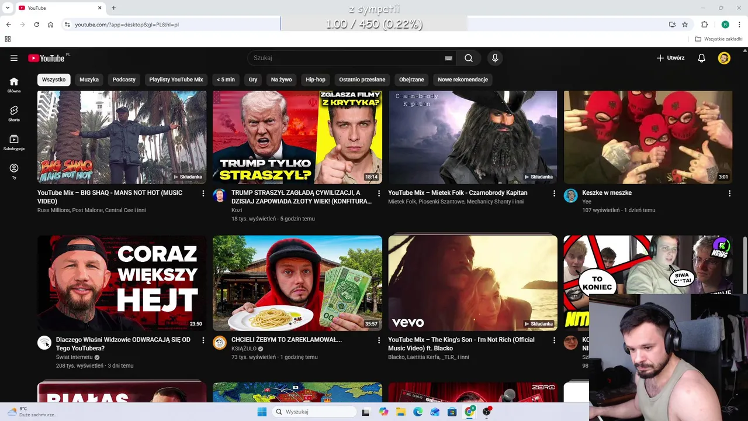Select the Playlisty YouTube Mix chip
Screen dimensions: 748x421
point(176,80)
